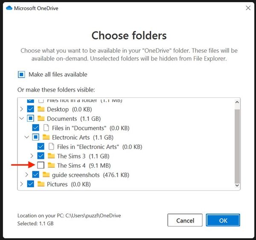Screen dimensions: 256x240
Task: Click the Cancel button
Action: click(x=185, y=220)
